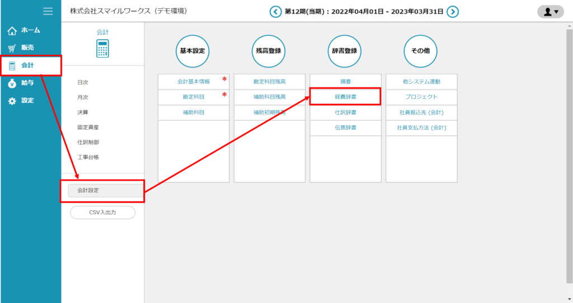Open 設定 in the sidebar

coord(27,101)
